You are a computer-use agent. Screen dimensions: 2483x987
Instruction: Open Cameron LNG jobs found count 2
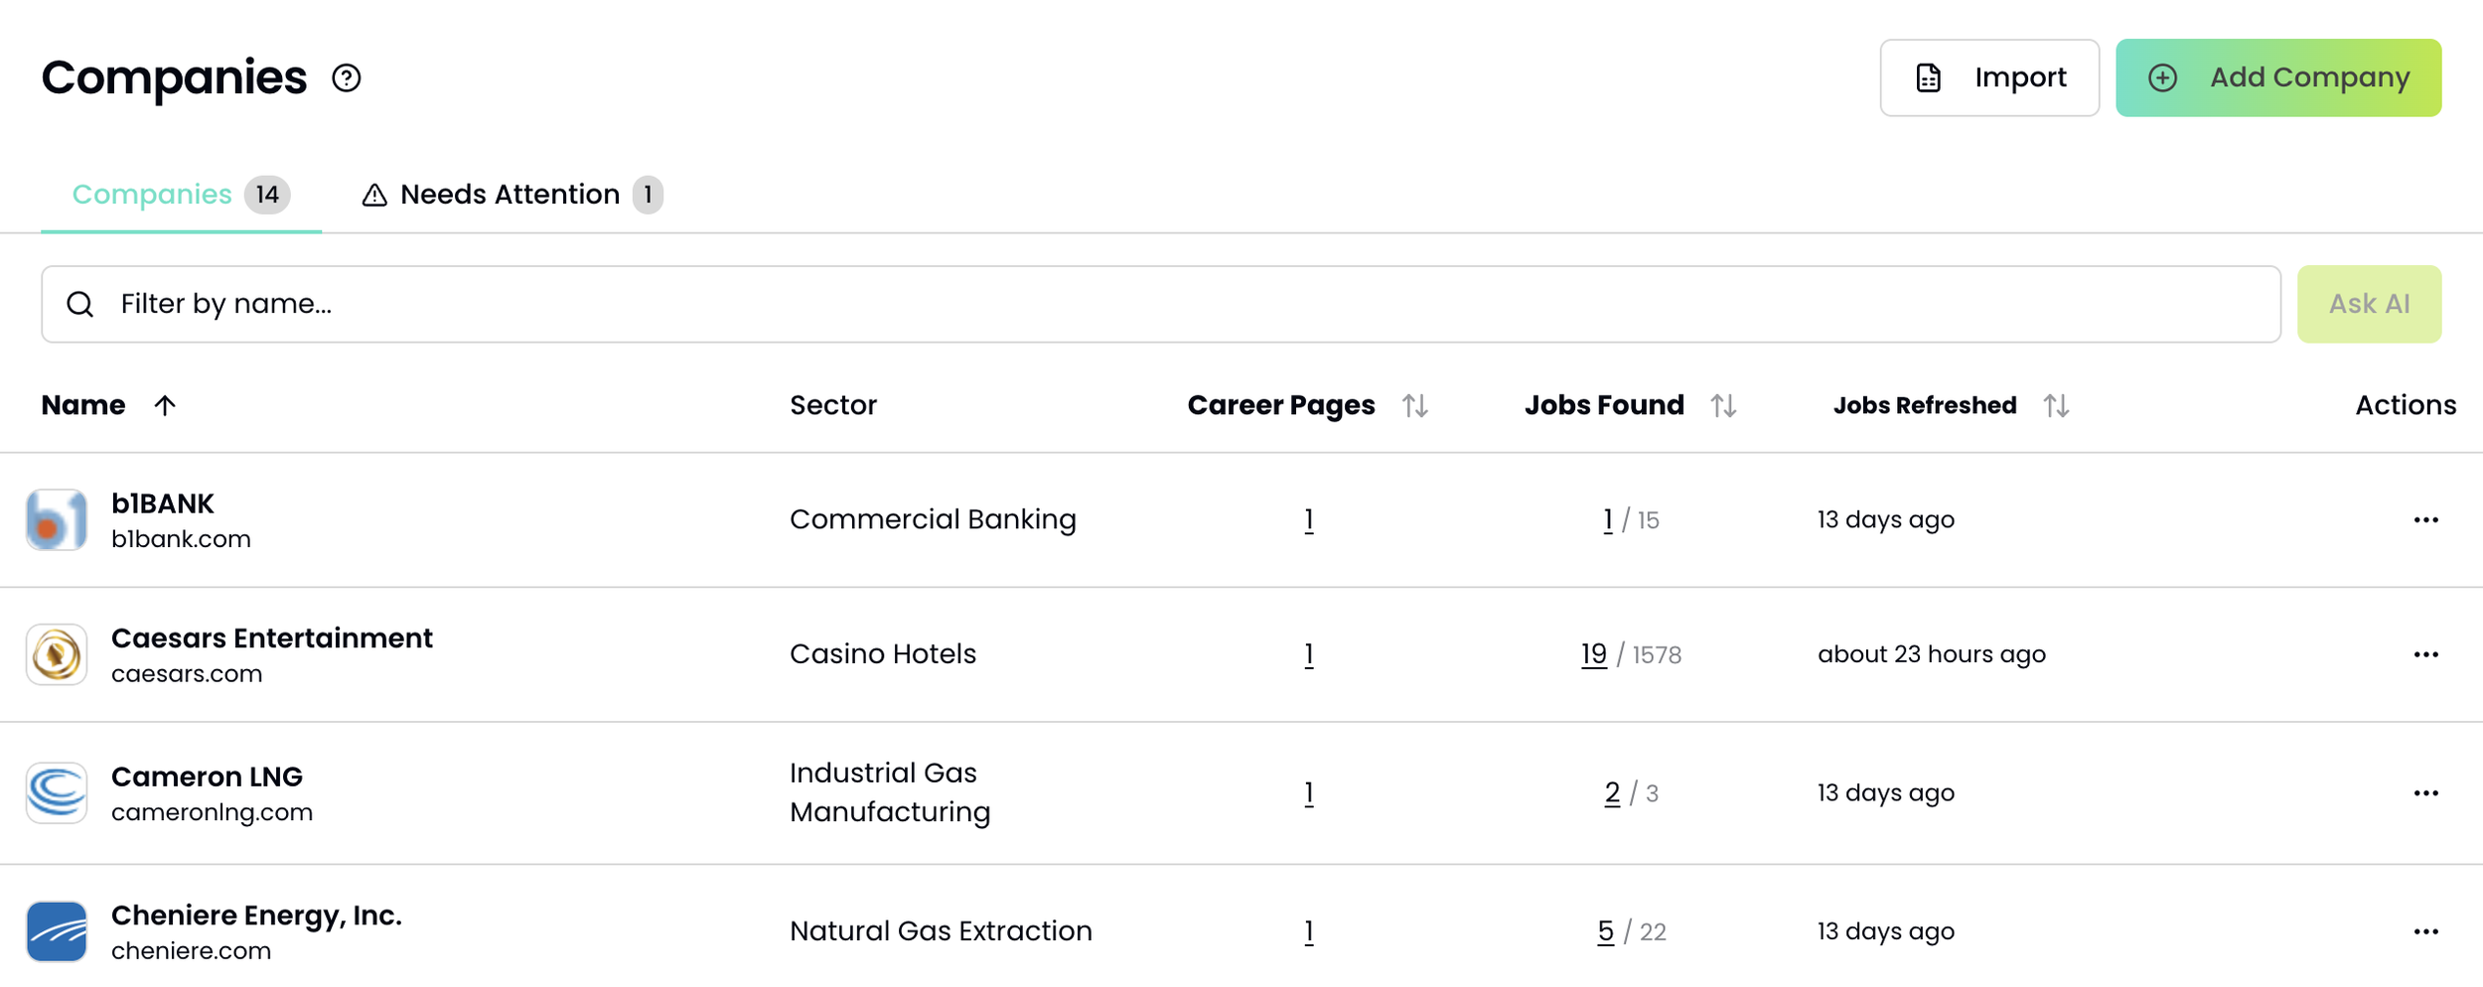(1612, 792)
